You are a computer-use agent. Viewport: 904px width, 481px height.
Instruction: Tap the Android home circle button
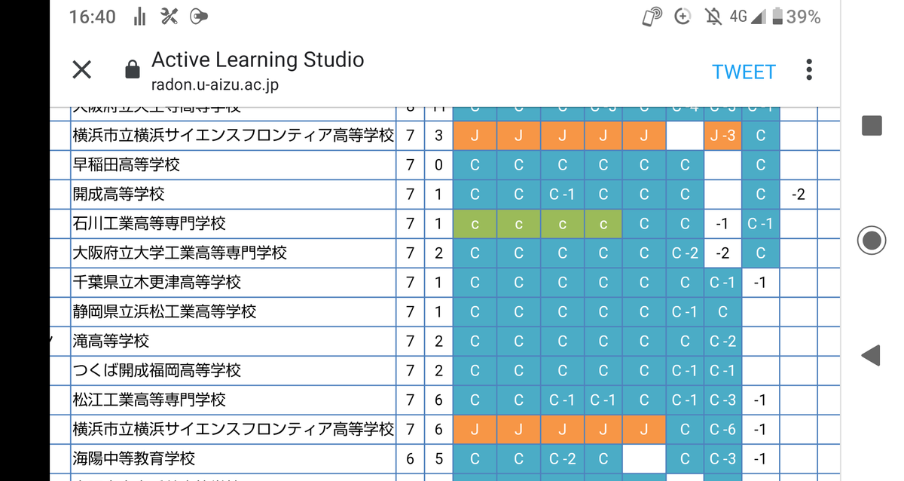(872, 240)
